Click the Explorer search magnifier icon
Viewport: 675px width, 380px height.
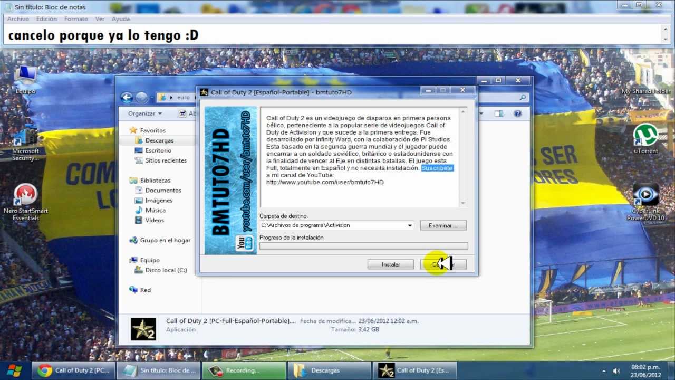tap(523, 98)
